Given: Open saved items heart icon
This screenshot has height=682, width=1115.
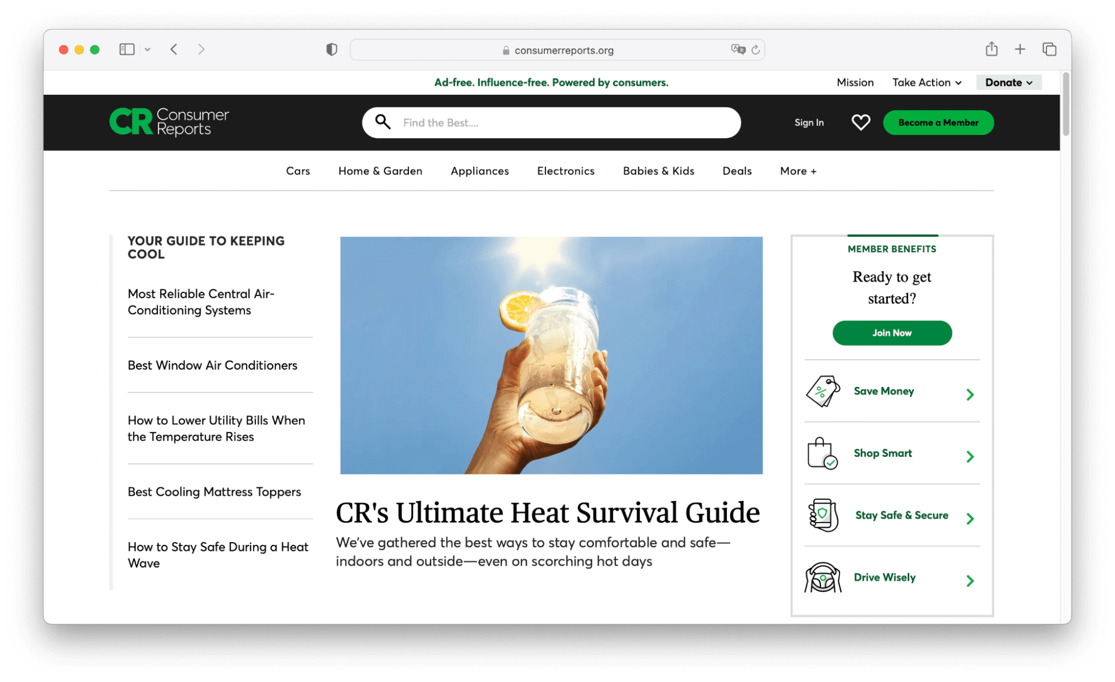Looking at the screenshot, I should tap(861, 122).
